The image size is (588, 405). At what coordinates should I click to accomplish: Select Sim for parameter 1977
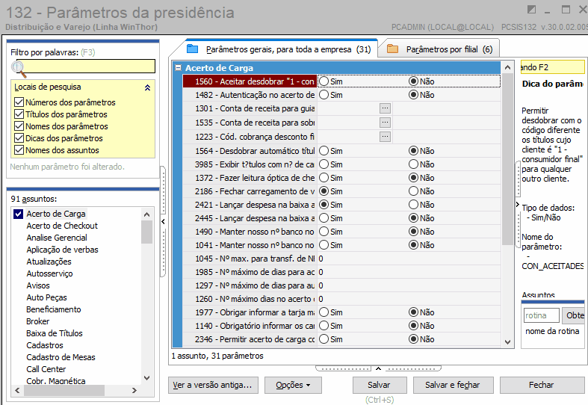(x=324, y=312)
